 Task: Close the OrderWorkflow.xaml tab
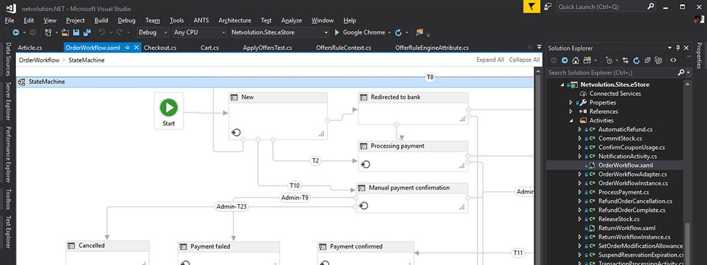point(136,48)
